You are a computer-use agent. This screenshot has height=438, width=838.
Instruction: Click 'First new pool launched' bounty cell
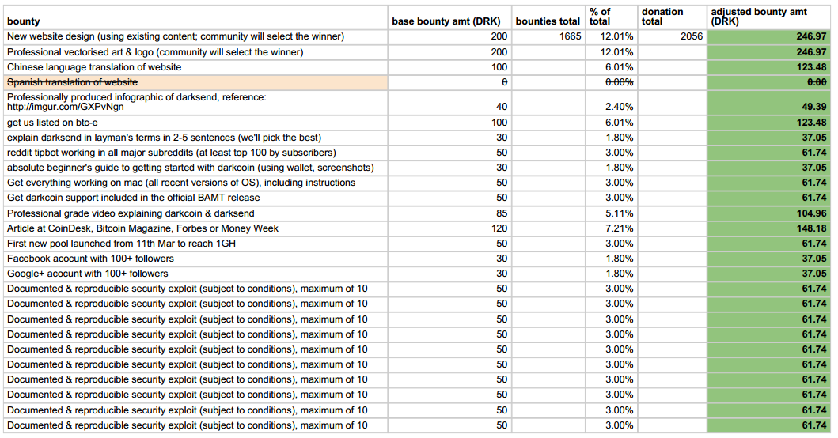click(x=195, y=243)
